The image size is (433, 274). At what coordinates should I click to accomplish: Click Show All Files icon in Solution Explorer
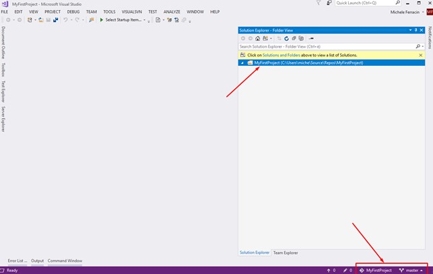click(301, 38)
